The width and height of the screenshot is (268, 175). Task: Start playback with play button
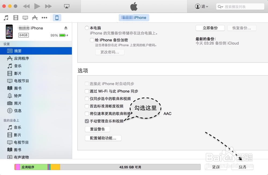click(x=37, y=6)
